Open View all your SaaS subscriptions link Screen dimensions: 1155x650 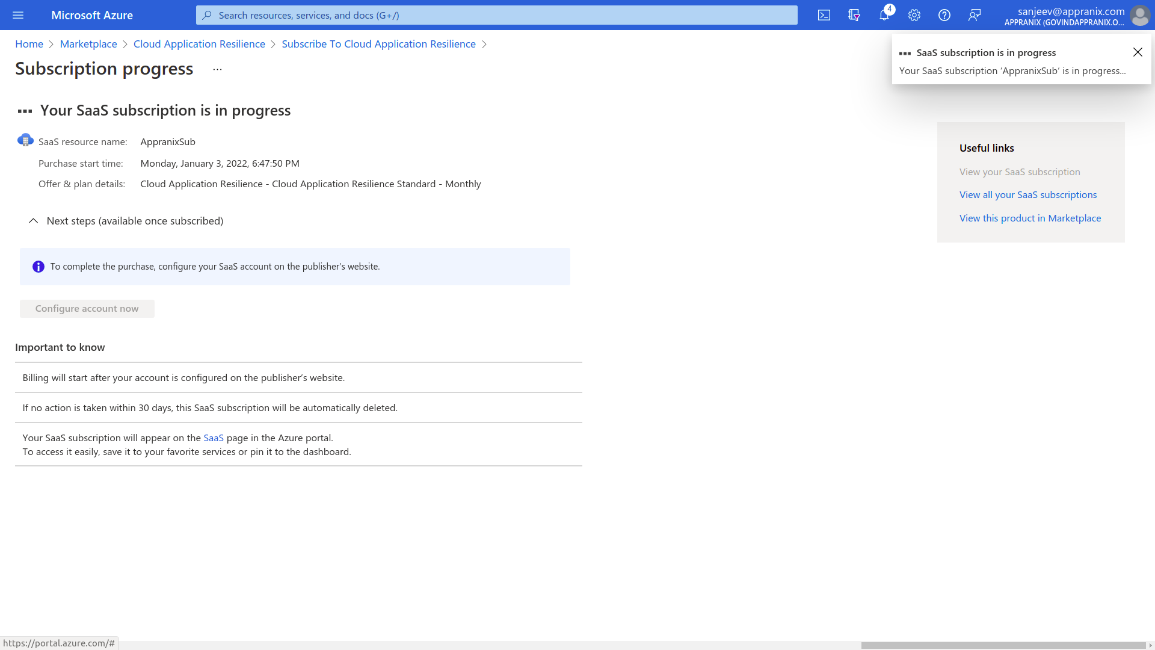click(1027, 195)
